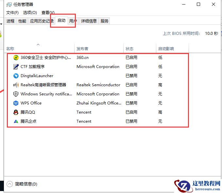Click the CTF 加载程序 notepad icon
Screen dimensions: 222x193
pos(16,67)
